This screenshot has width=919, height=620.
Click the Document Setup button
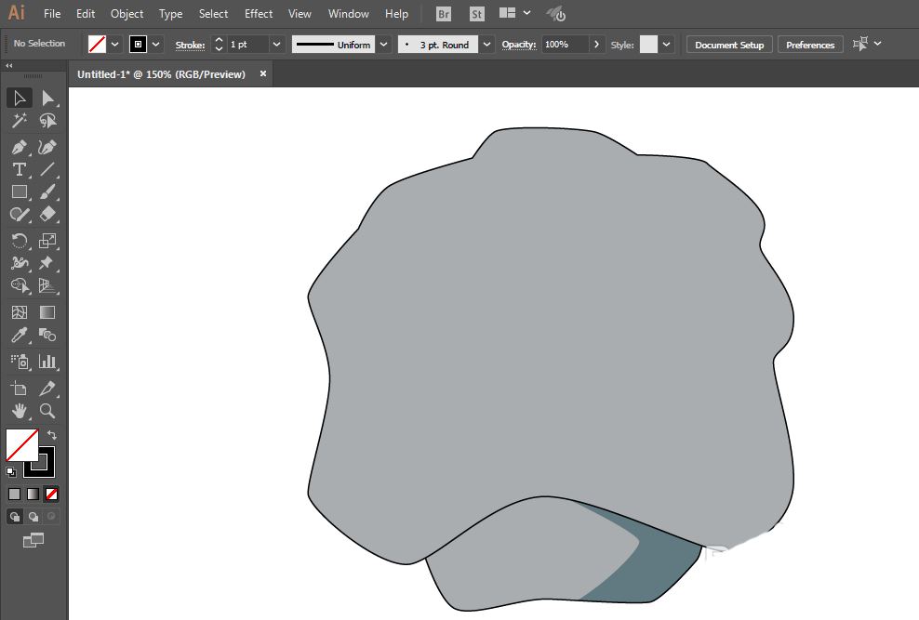tap(728, 45)
